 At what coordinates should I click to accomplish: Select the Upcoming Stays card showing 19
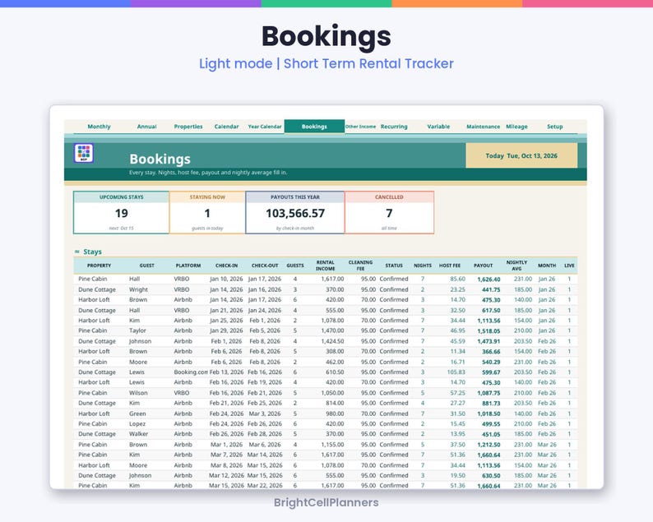121,212
